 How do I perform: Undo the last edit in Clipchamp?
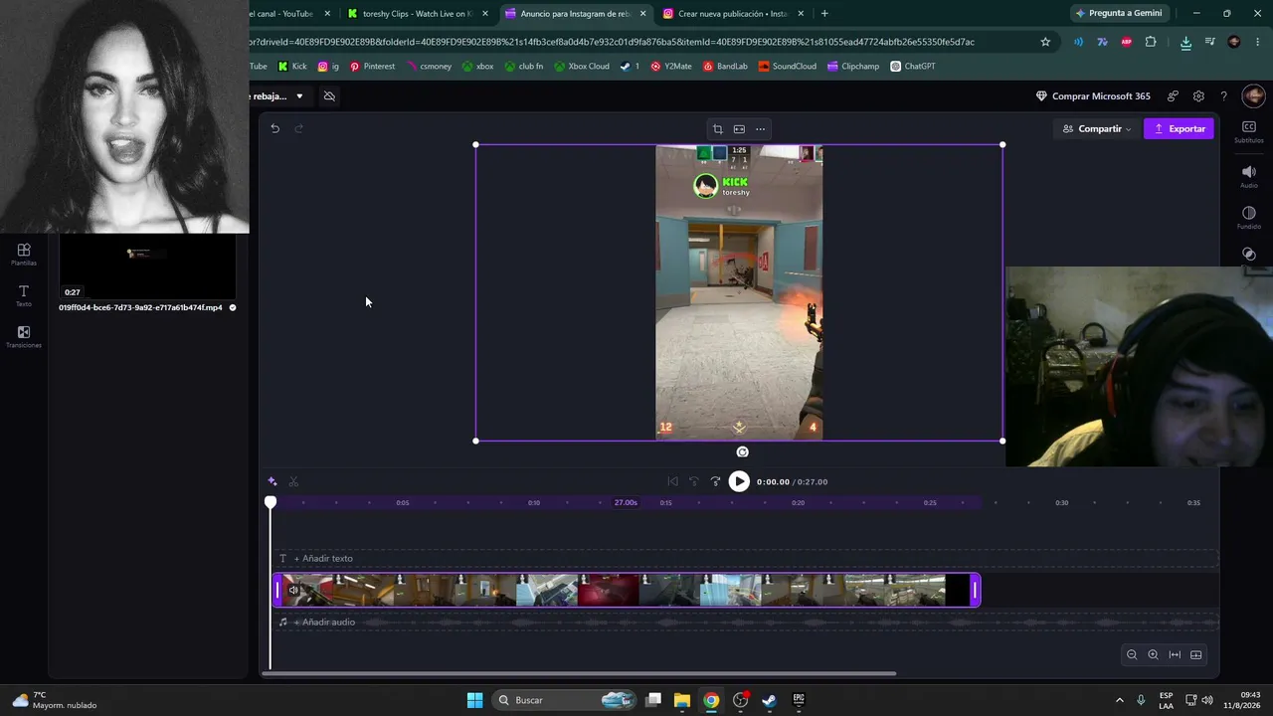(x=275, y=128)
